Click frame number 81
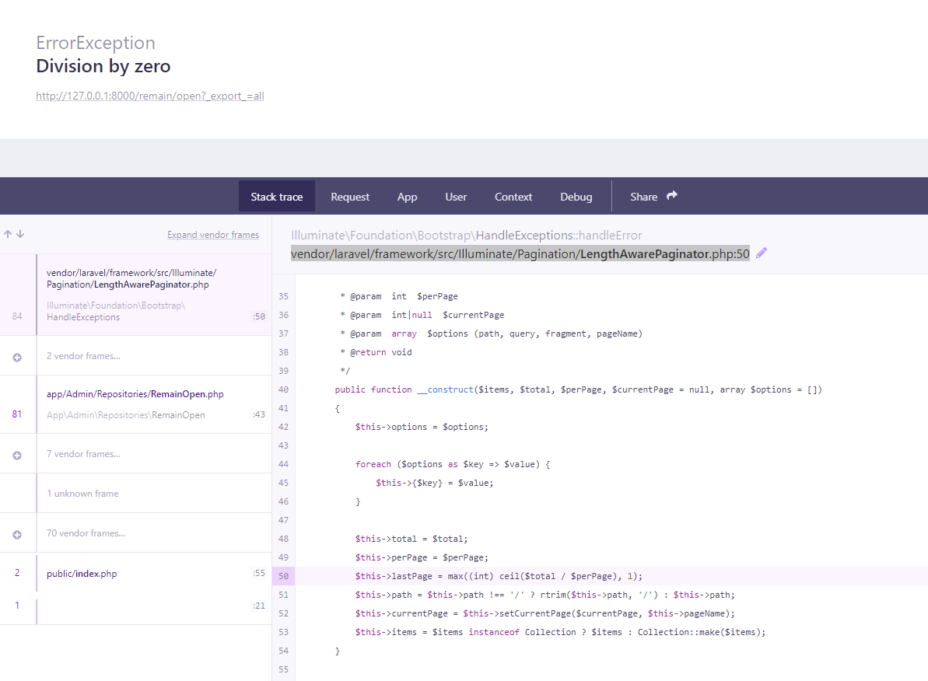 [x=17, y=414]
